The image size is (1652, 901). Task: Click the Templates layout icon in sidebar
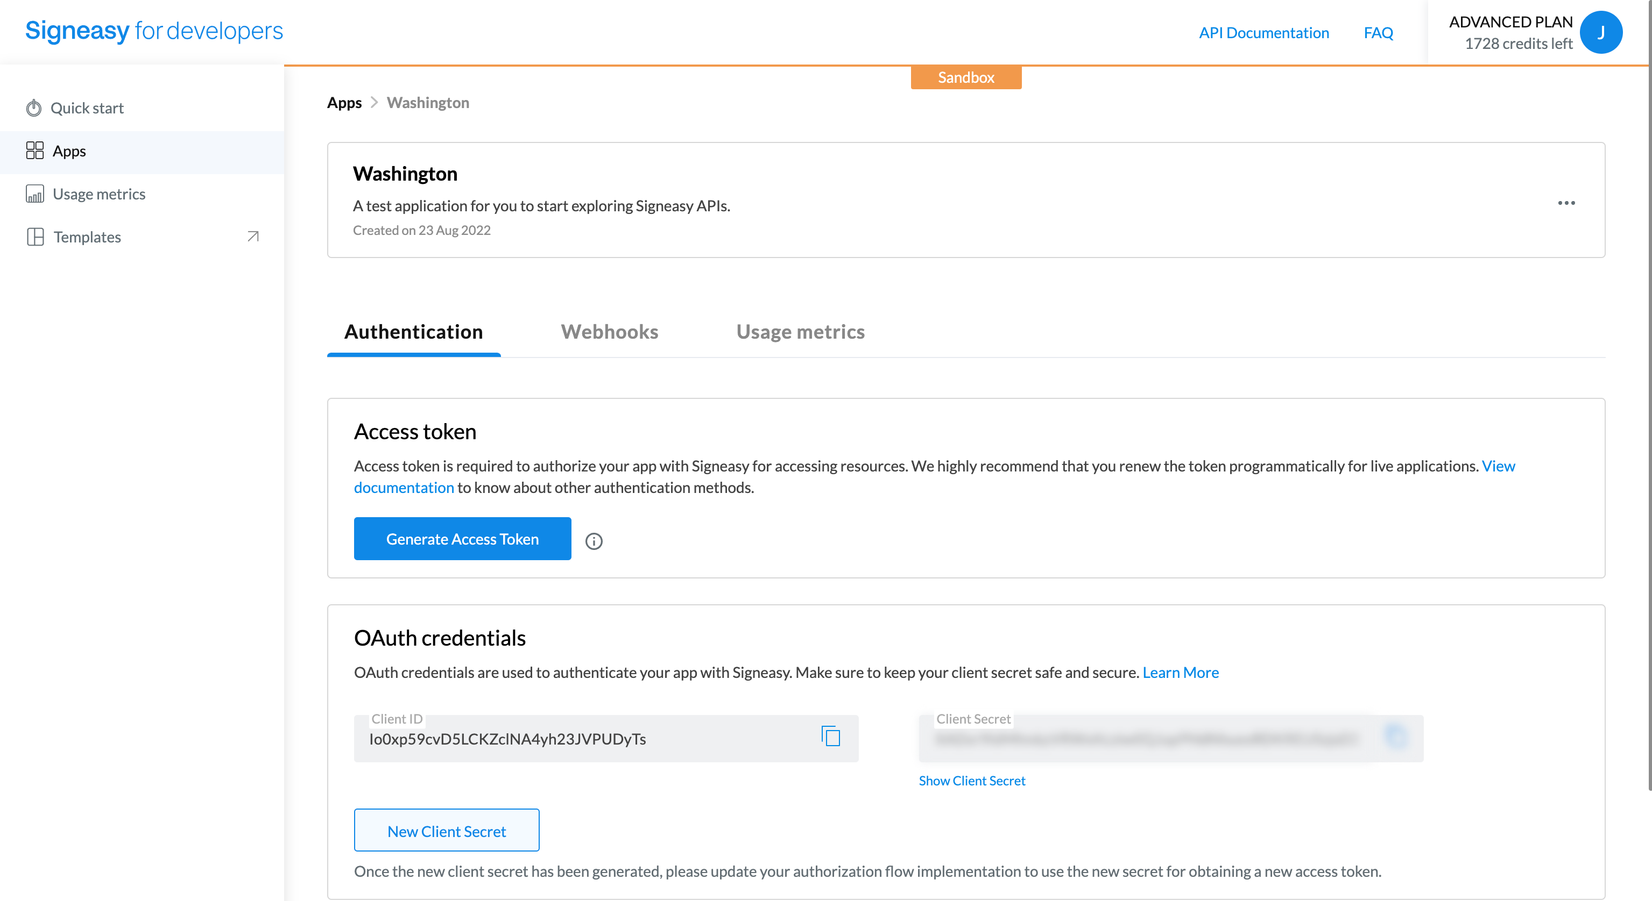[36, 237]
